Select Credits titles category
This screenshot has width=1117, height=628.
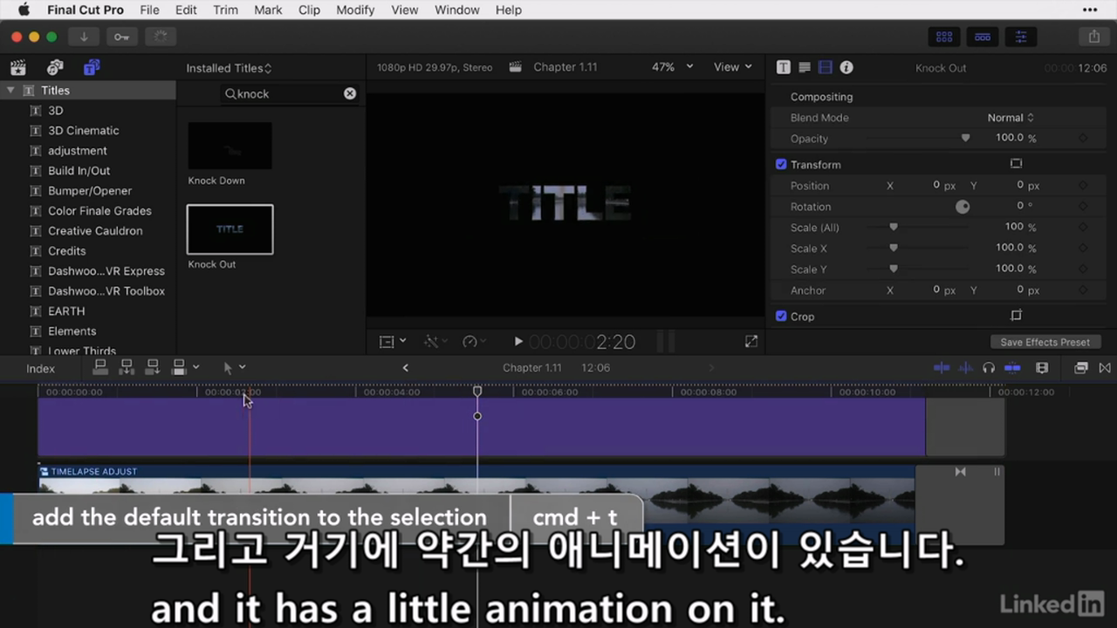(x=67, y=250)
